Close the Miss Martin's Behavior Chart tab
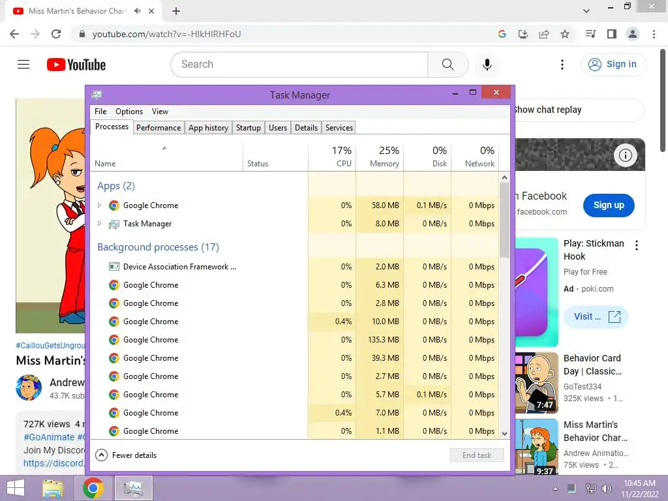668x501 pixels. tap(151, 11)
